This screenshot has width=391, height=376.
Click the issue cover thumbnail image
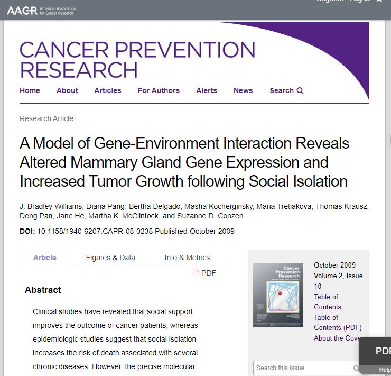coord(278,295)
